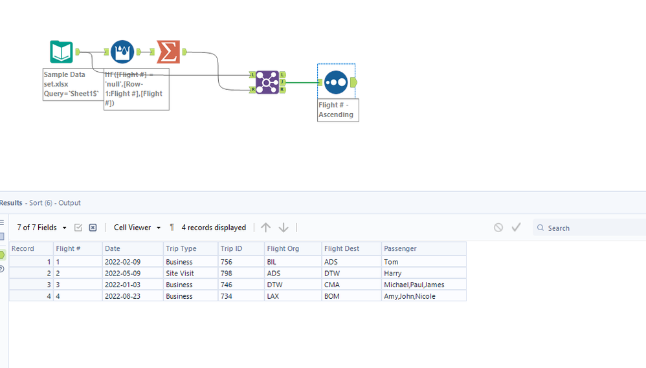
Task: Click the move up arrow icon
Action: point(266,227)
